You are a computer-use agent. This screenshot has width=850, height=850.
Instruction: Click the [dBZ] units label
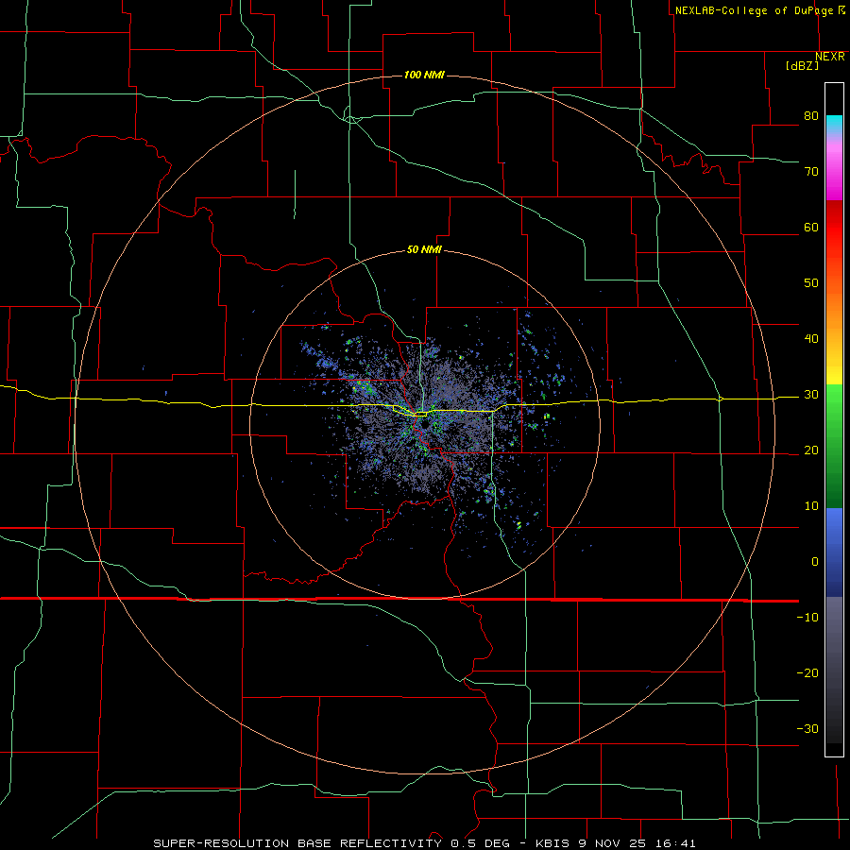tap(802, 66)
